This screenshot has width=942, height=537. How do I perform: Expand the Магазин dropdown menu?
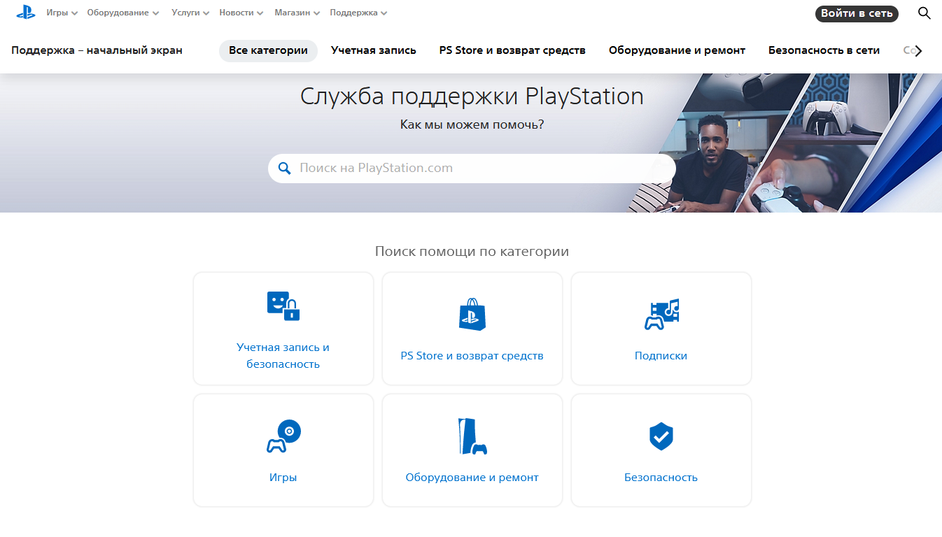point(297,13)
